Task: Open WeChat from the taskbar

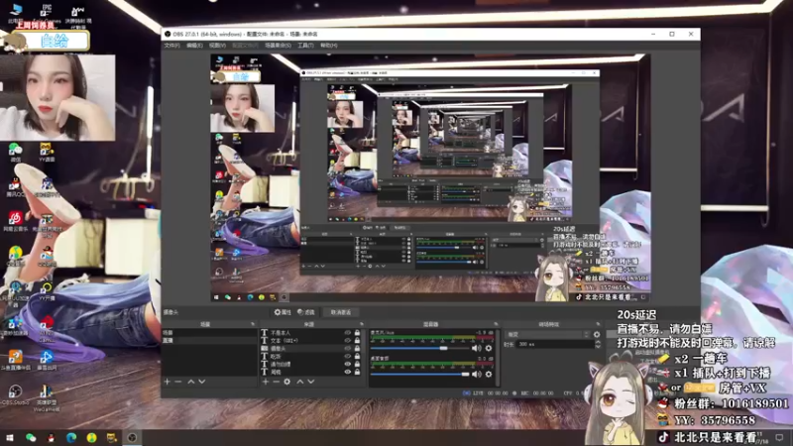Action: 31,437
